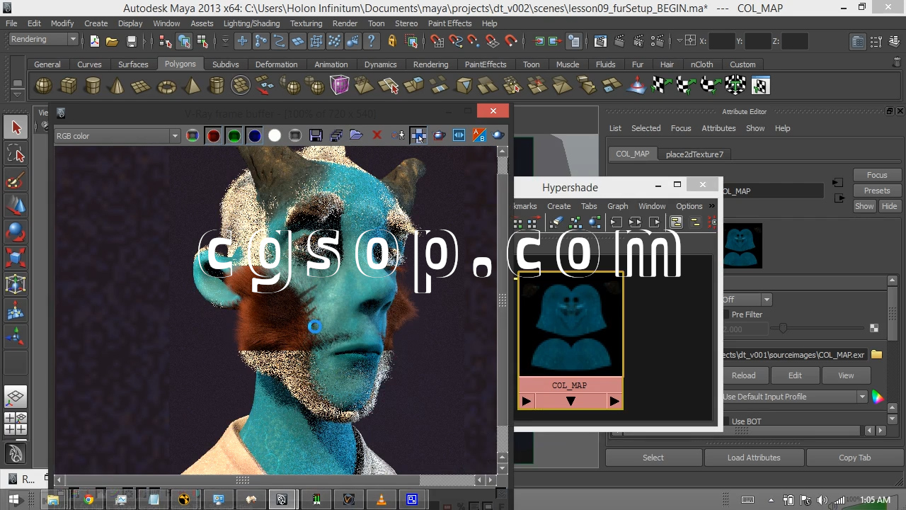Show COL_MAP node output connections arrow
906x510 pixels.
click(614, 402)
